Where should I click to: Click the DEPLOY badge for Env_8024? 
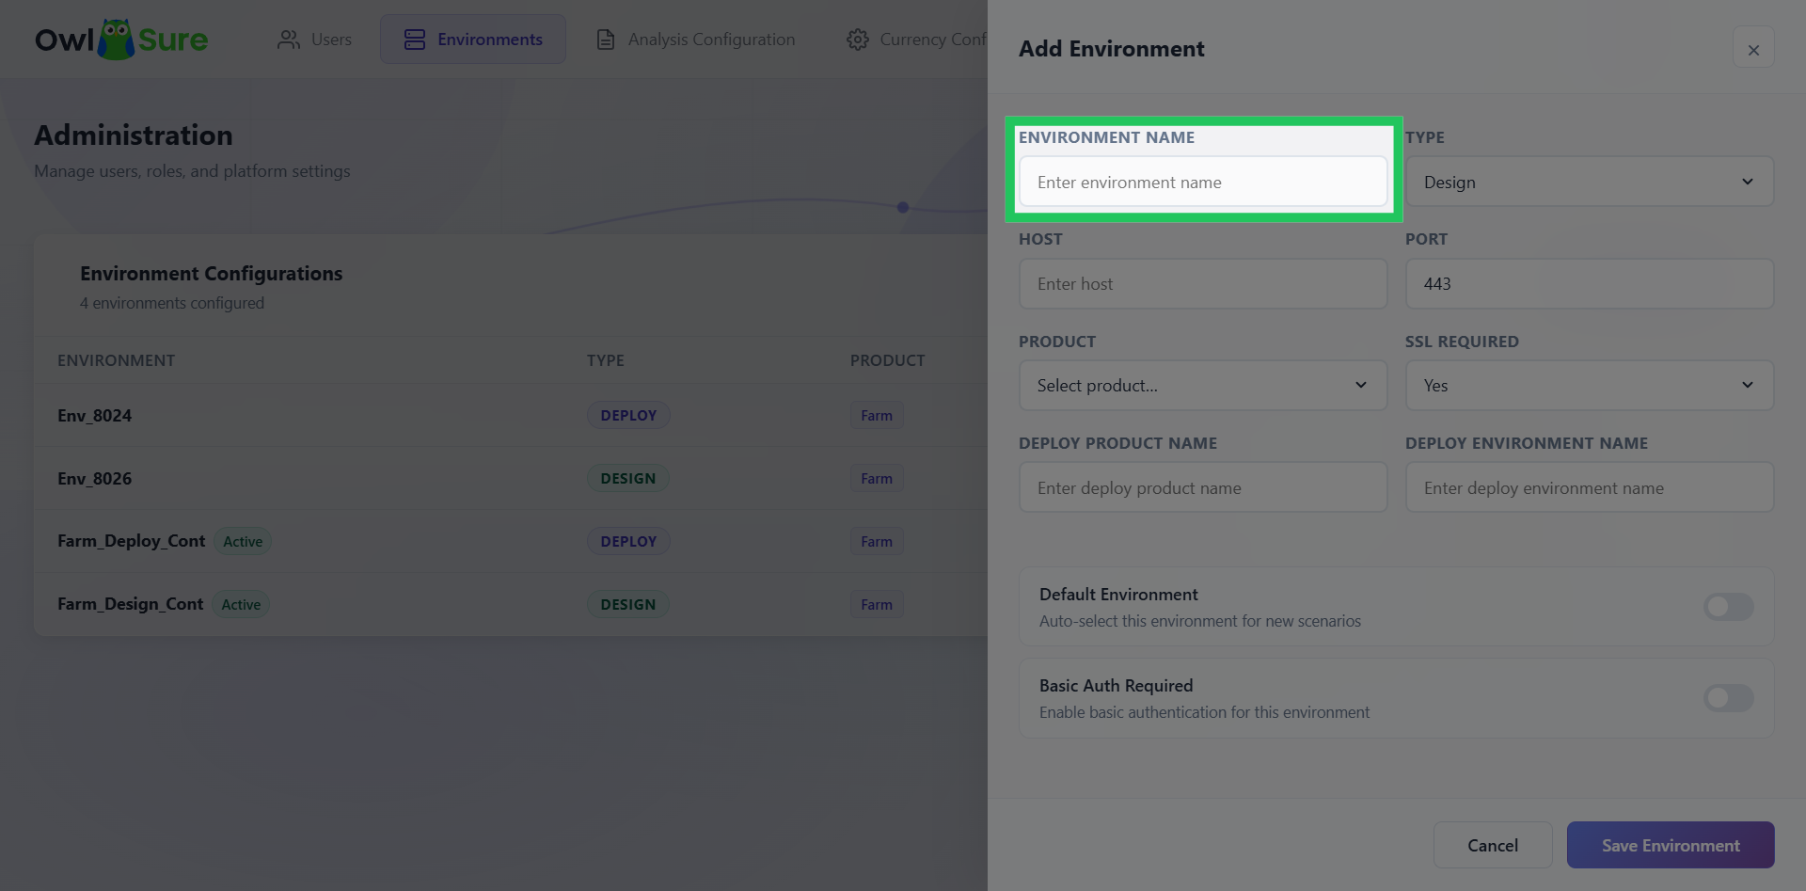click(x=628, y=415)
